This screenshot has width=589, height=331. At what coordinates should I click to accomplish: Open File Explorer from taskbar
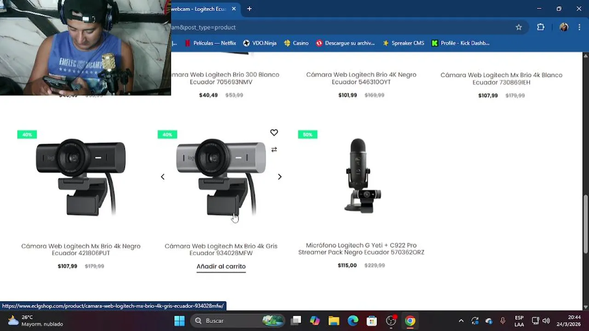tap(334, 321)
